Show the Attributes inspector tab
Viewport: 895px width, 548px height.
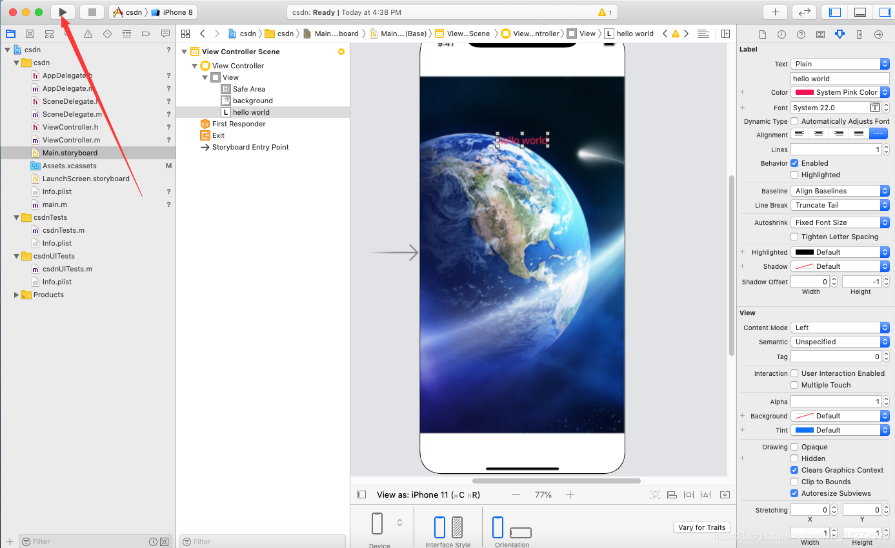coord(839,34)
